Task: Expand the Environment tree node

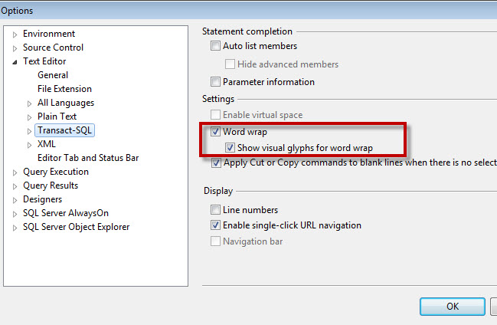Action: pyautogui.click(x=15, y=34)
